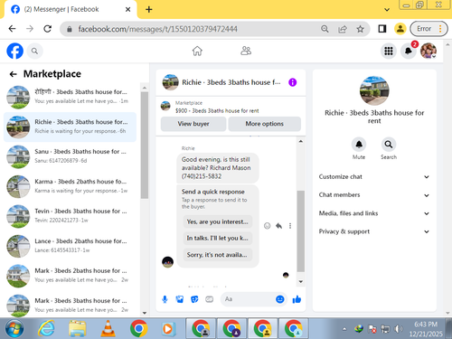Click the taskbar volume speaker icon
The image size is (452, 339).
coord(399,329)
